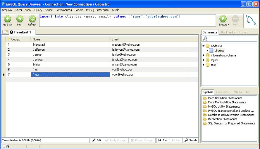The width and height of the screenshot is (260, 149).
Task: Click the Stop query icon
Action: [235, 19]
